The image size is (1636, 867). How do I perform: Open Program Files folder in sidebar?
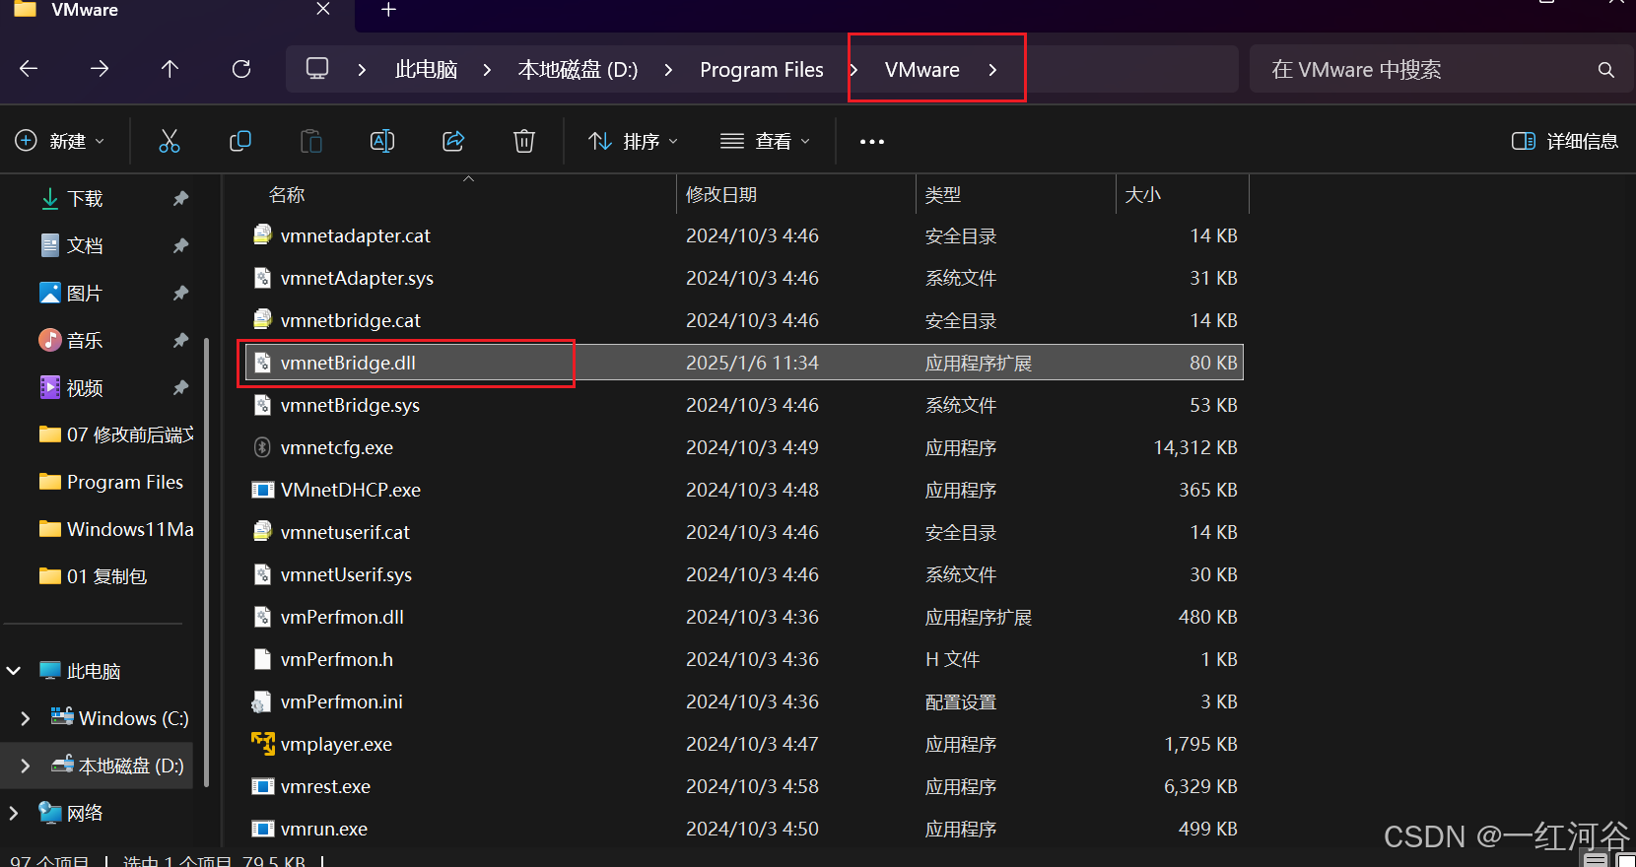pyautogui.click(x=111, y=482)
